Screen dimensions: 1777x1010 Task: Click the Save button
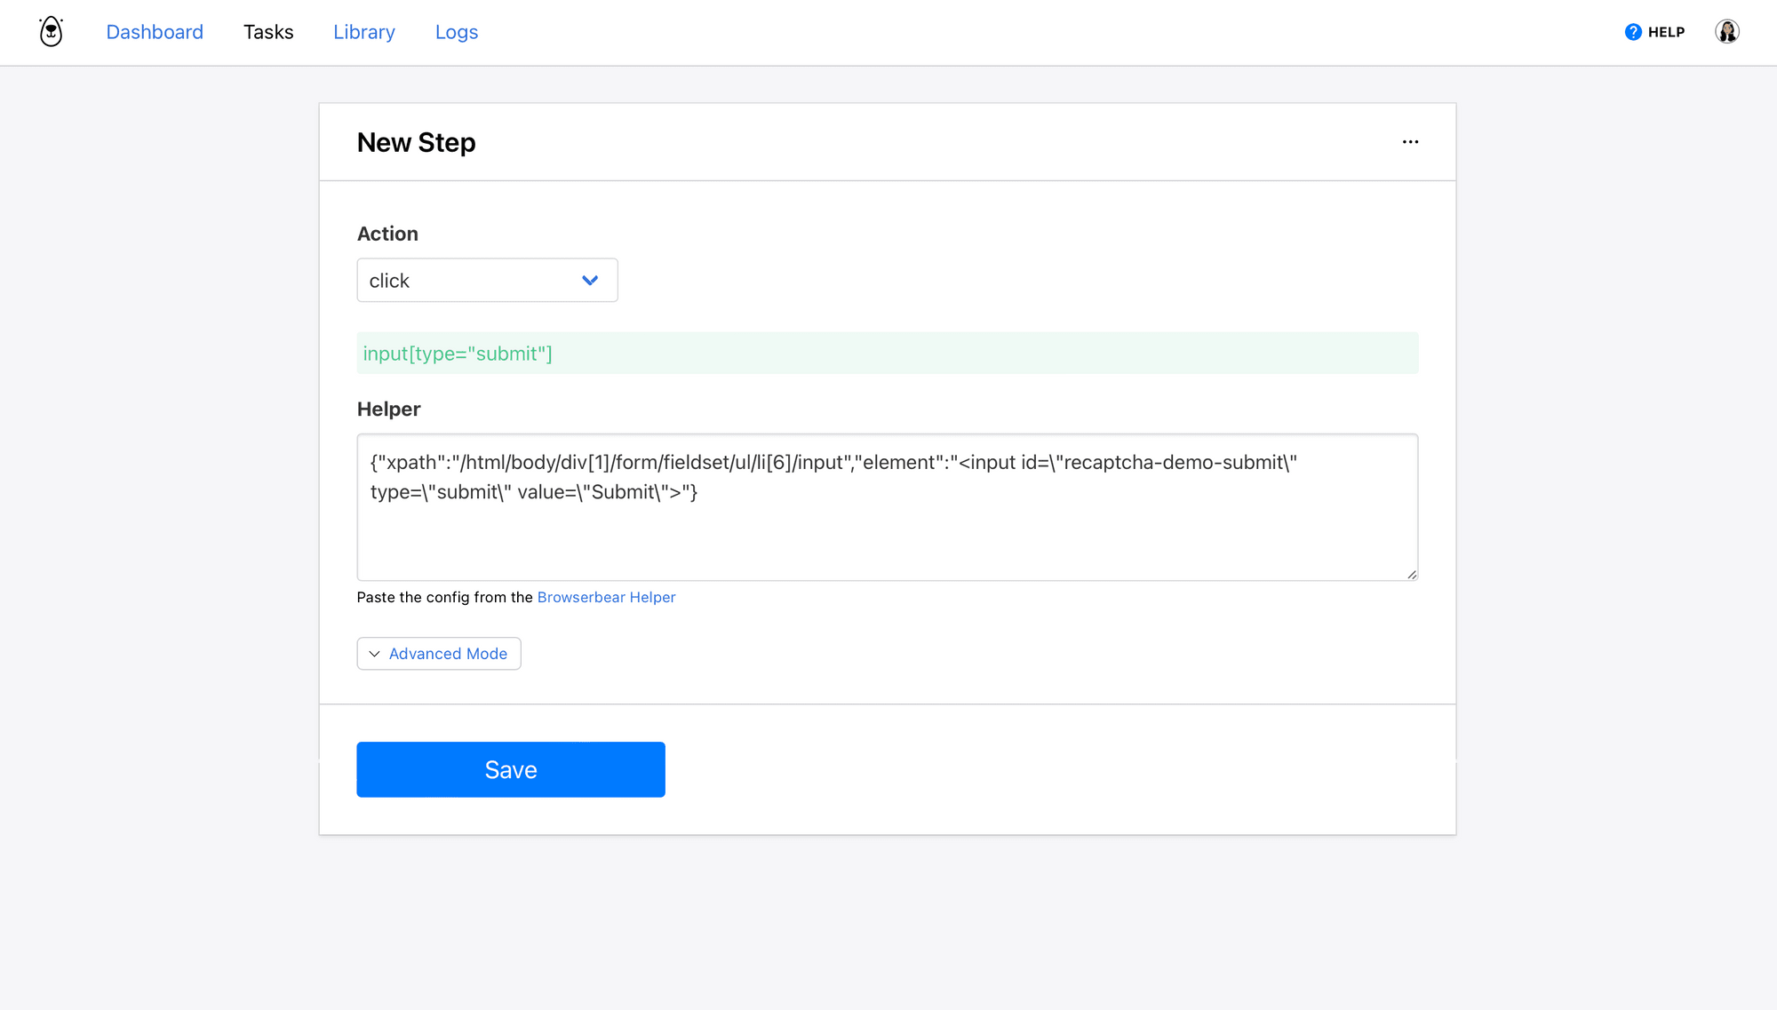pyautogui.click(x=510, y=769)
